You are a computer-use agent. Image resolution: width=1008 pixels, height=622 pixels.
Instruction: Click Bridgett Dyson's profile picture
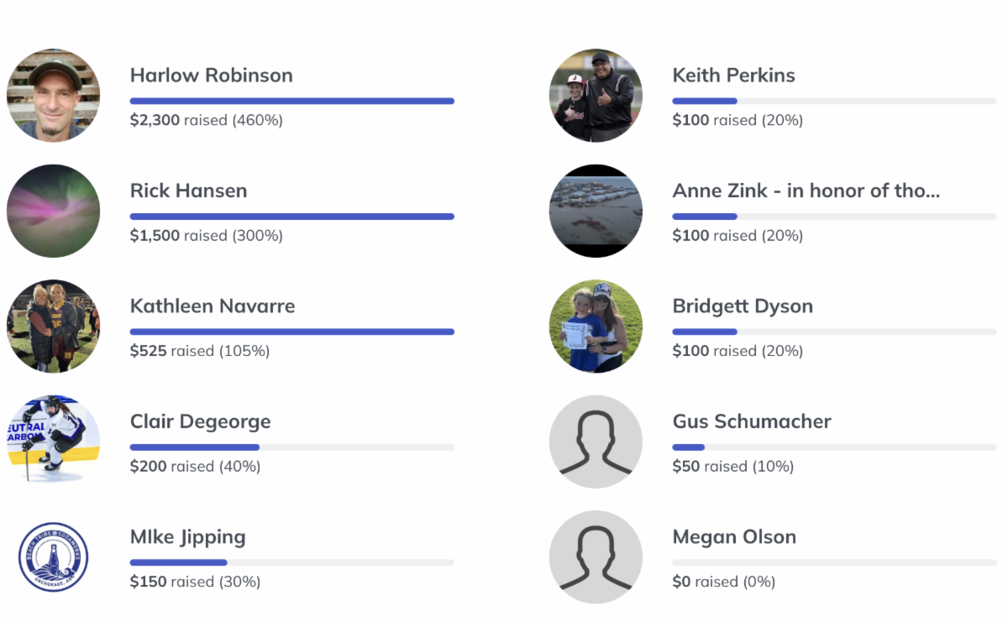tap(596, 326)
